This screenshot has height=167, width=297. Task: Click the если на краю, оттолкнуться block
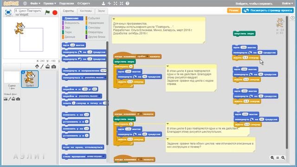click(83, 147)
